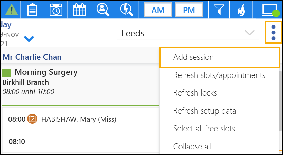Open the Leeds location dropdown
Screen dimensions: 283x155
pos(188,33)
